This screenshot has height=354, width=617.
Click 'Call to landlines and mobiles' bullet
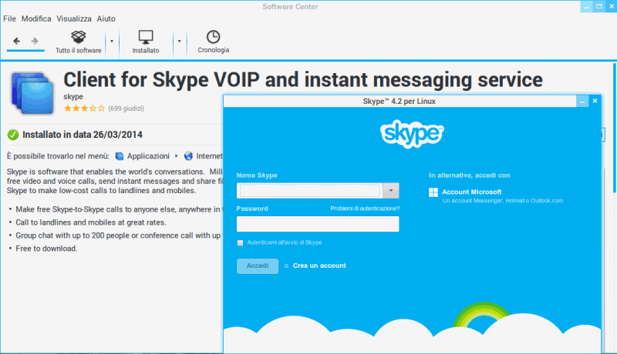tap(91, 222)
